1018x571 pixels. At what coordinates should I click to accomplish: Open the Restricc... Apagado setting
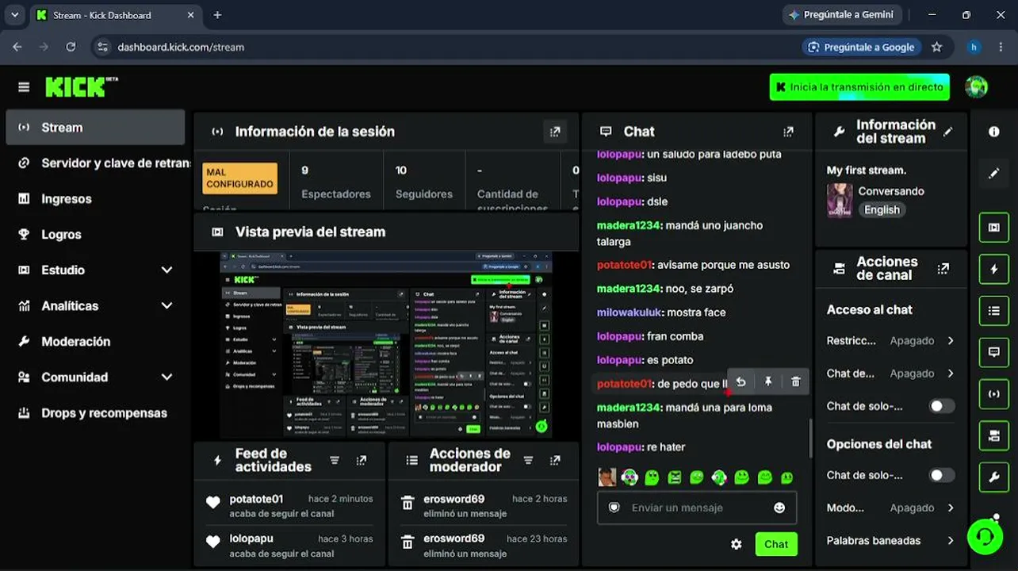tap(890, 340)
